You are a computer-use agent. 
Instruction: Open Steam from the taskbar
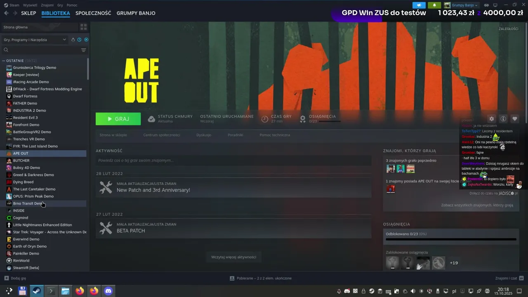click(x=37, y=291)
